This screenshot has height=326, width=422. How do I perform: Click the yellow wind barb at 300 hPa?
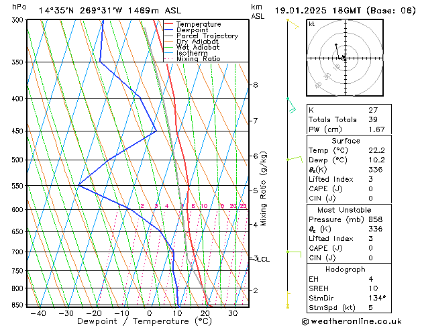click(293, 23)
